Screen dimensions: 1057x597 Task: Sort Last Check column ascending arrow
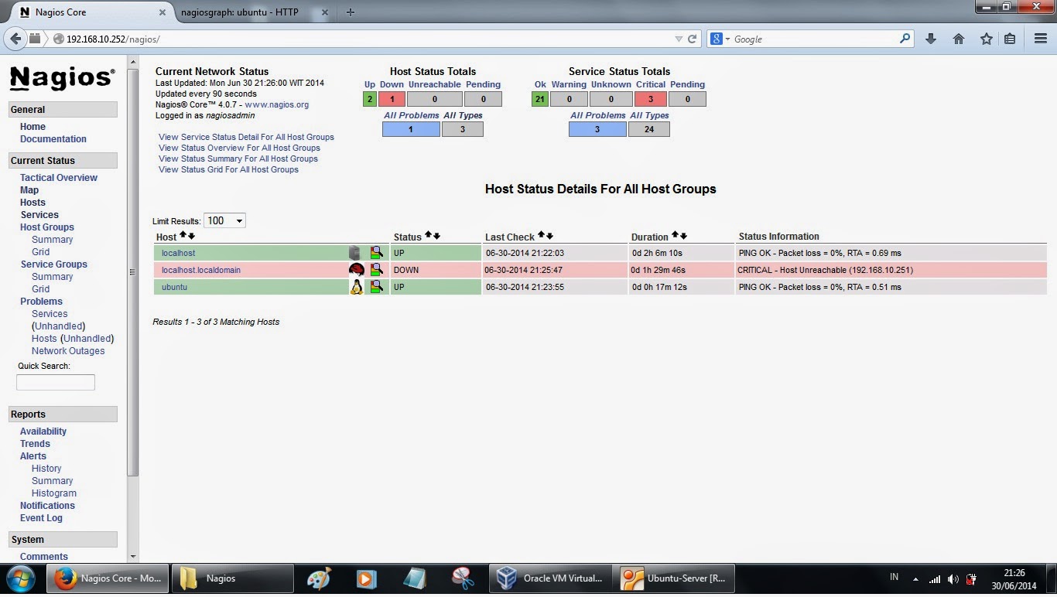pyautogui.click(x=541, y=235)
